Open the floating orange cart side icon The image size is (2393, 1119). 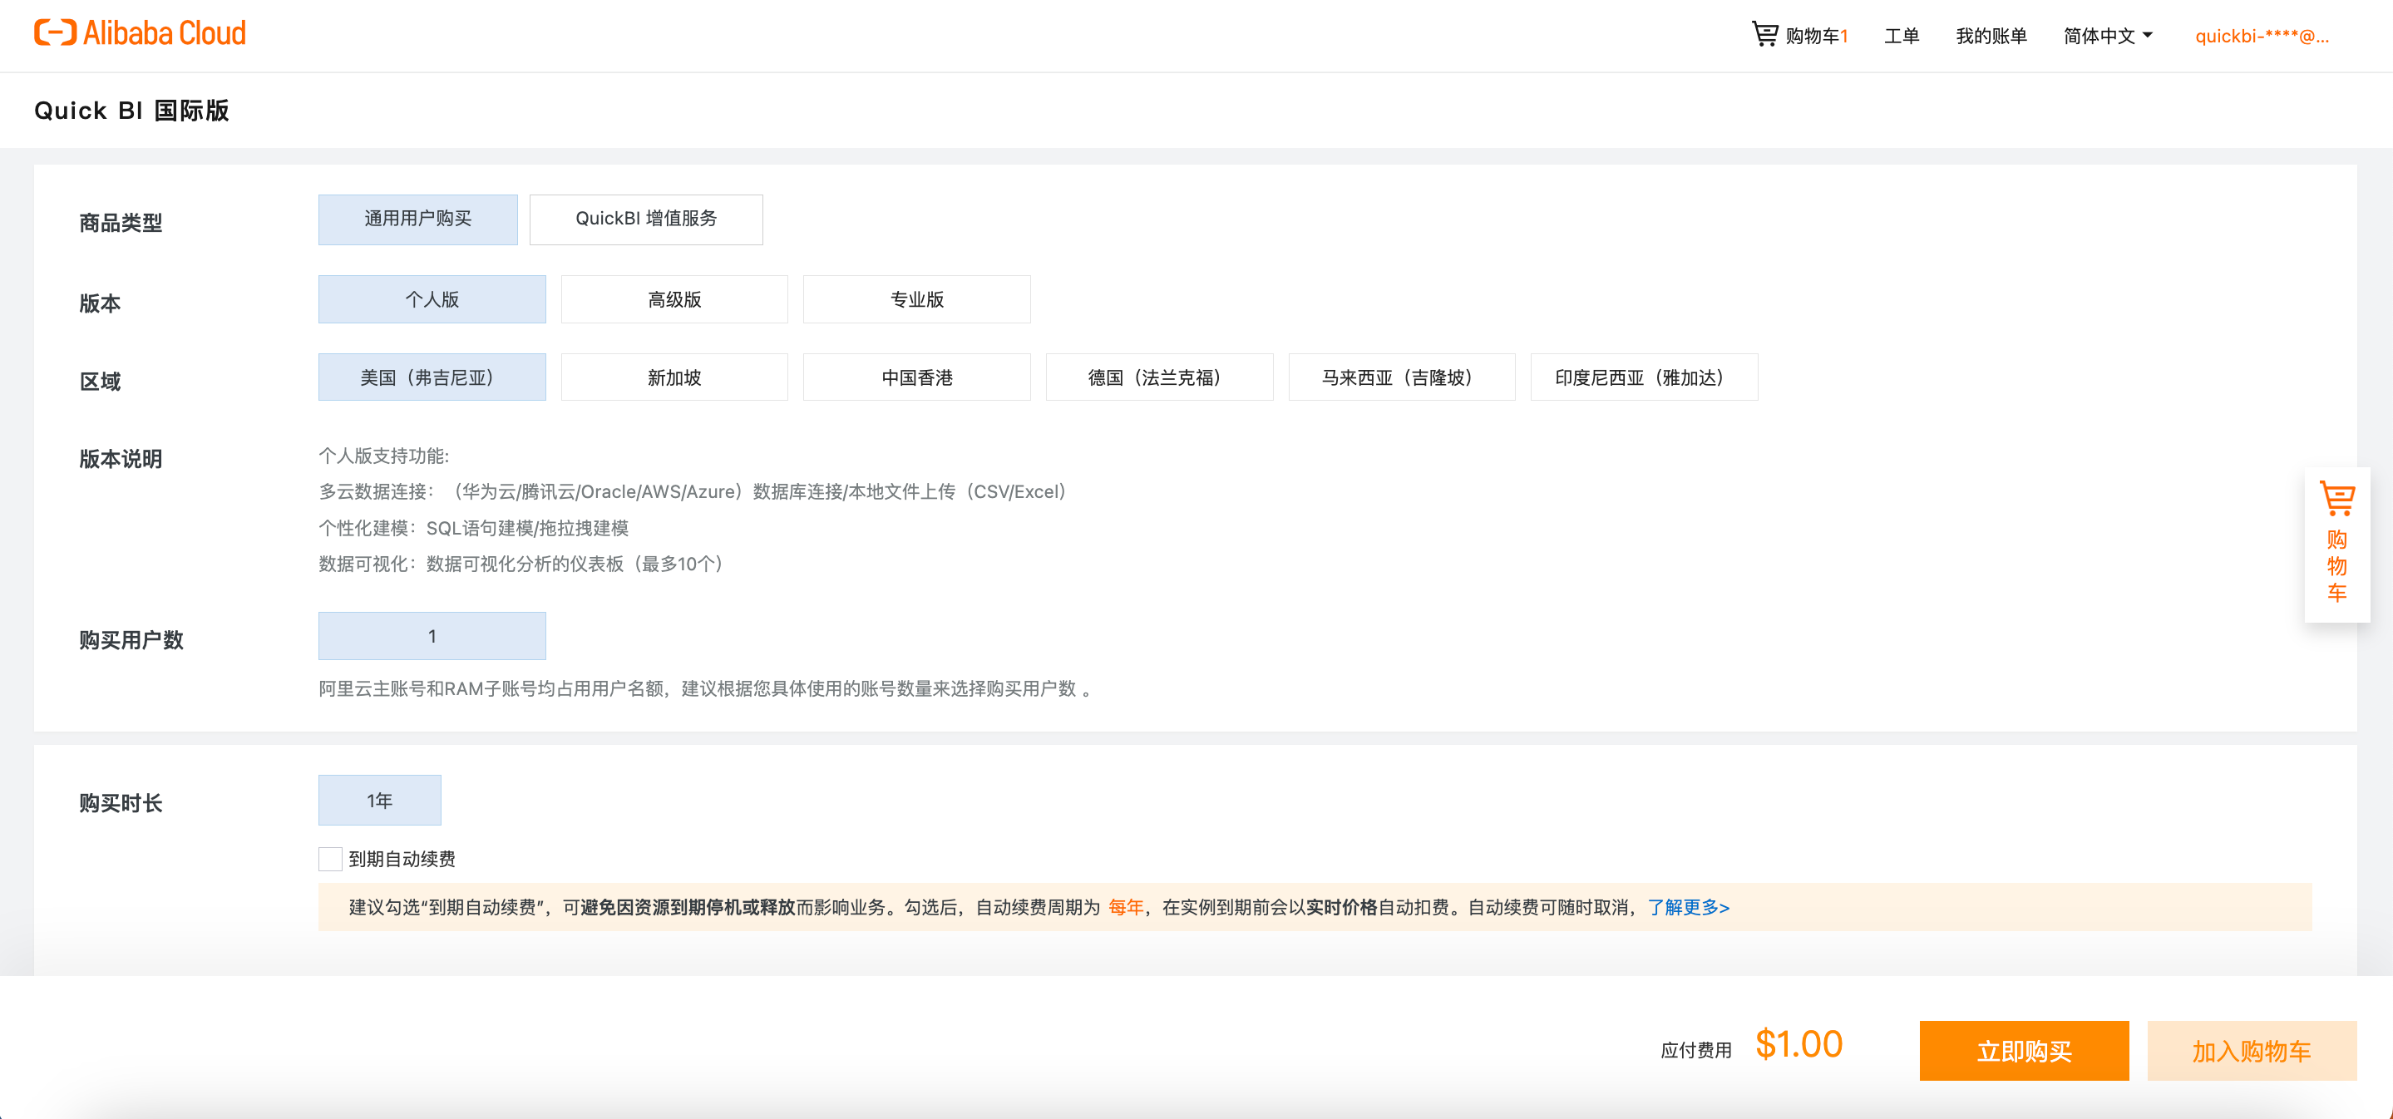2337,499
